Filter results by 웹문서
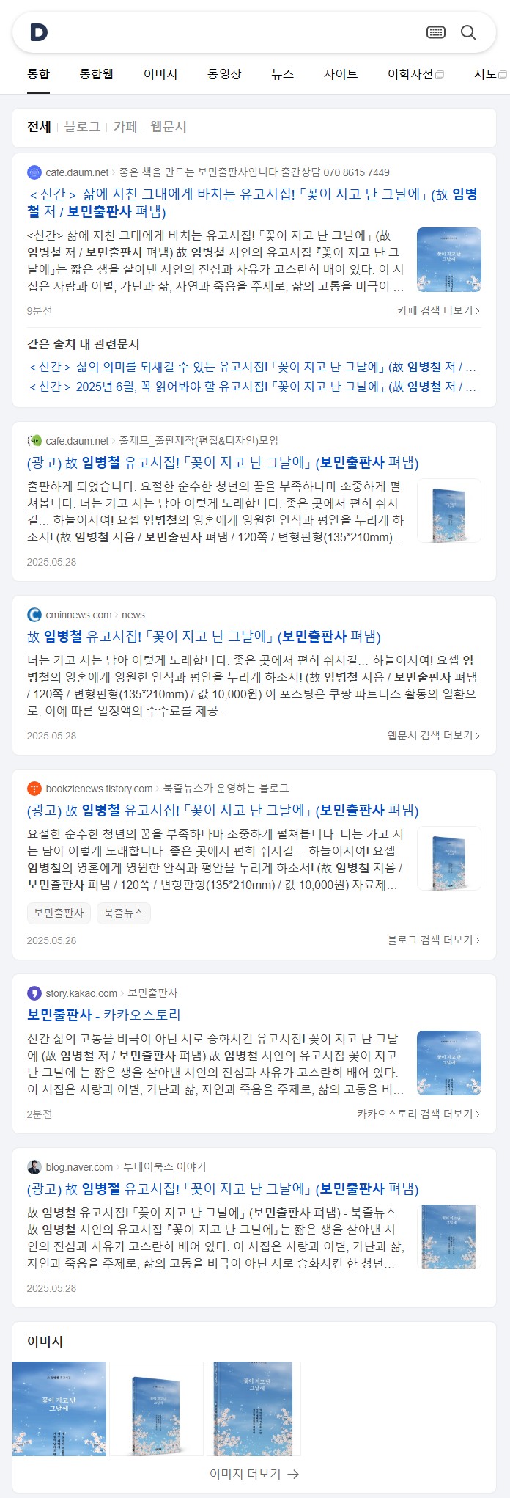This screenshot has width=510, height=1498. point(169,127)
